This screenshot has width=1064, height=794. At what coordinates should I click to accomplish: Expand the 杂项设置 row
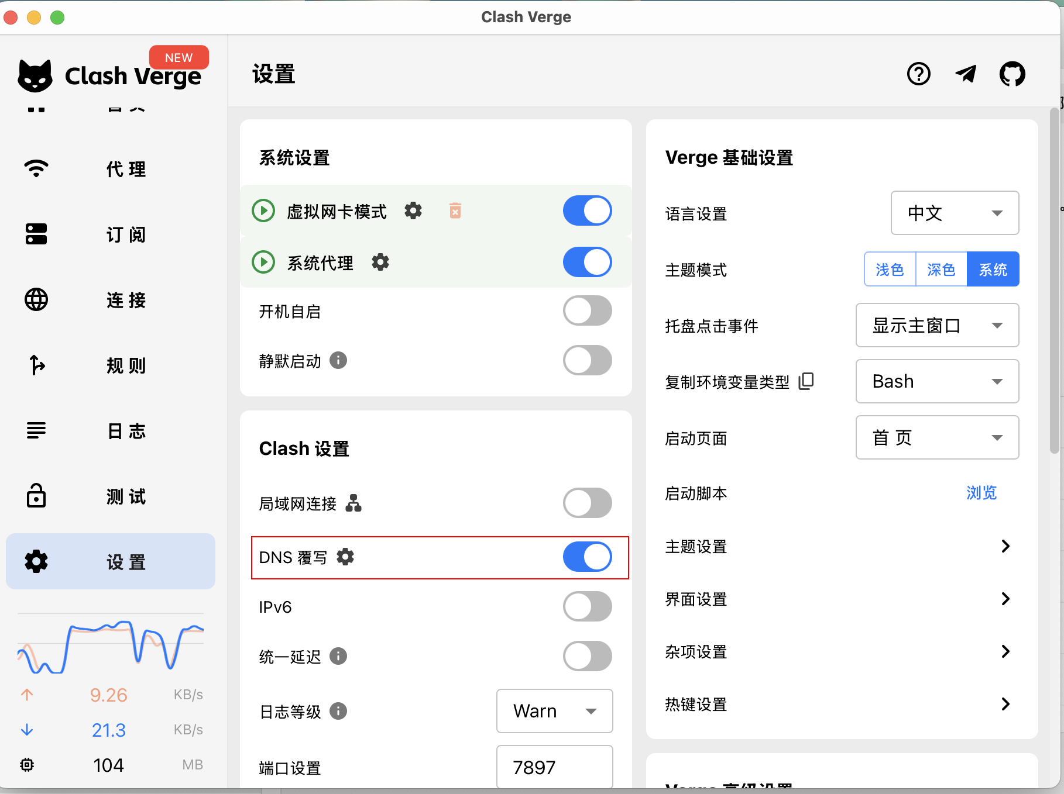(842, 651)
